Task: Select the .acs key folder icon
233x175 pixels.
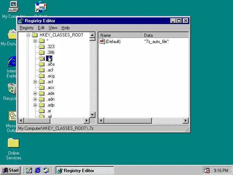Action: coord(42,87)
